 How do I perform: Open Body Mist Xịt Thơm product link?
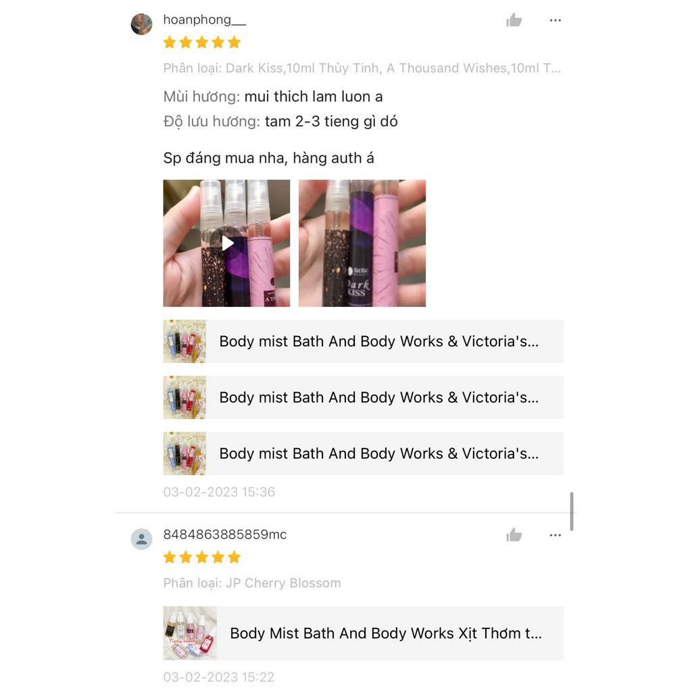[363, 633]
